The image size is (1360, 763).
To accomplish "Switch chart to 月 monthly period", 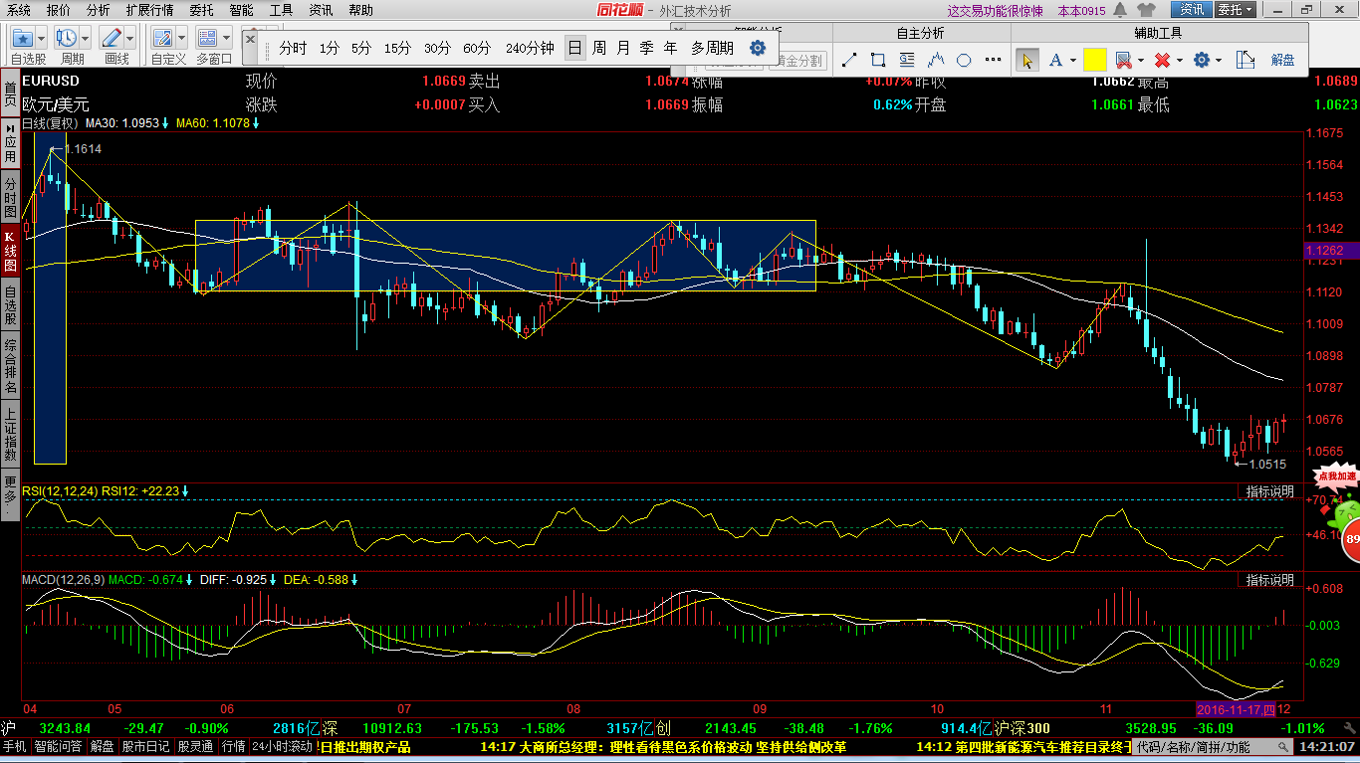I will [623, 48].
